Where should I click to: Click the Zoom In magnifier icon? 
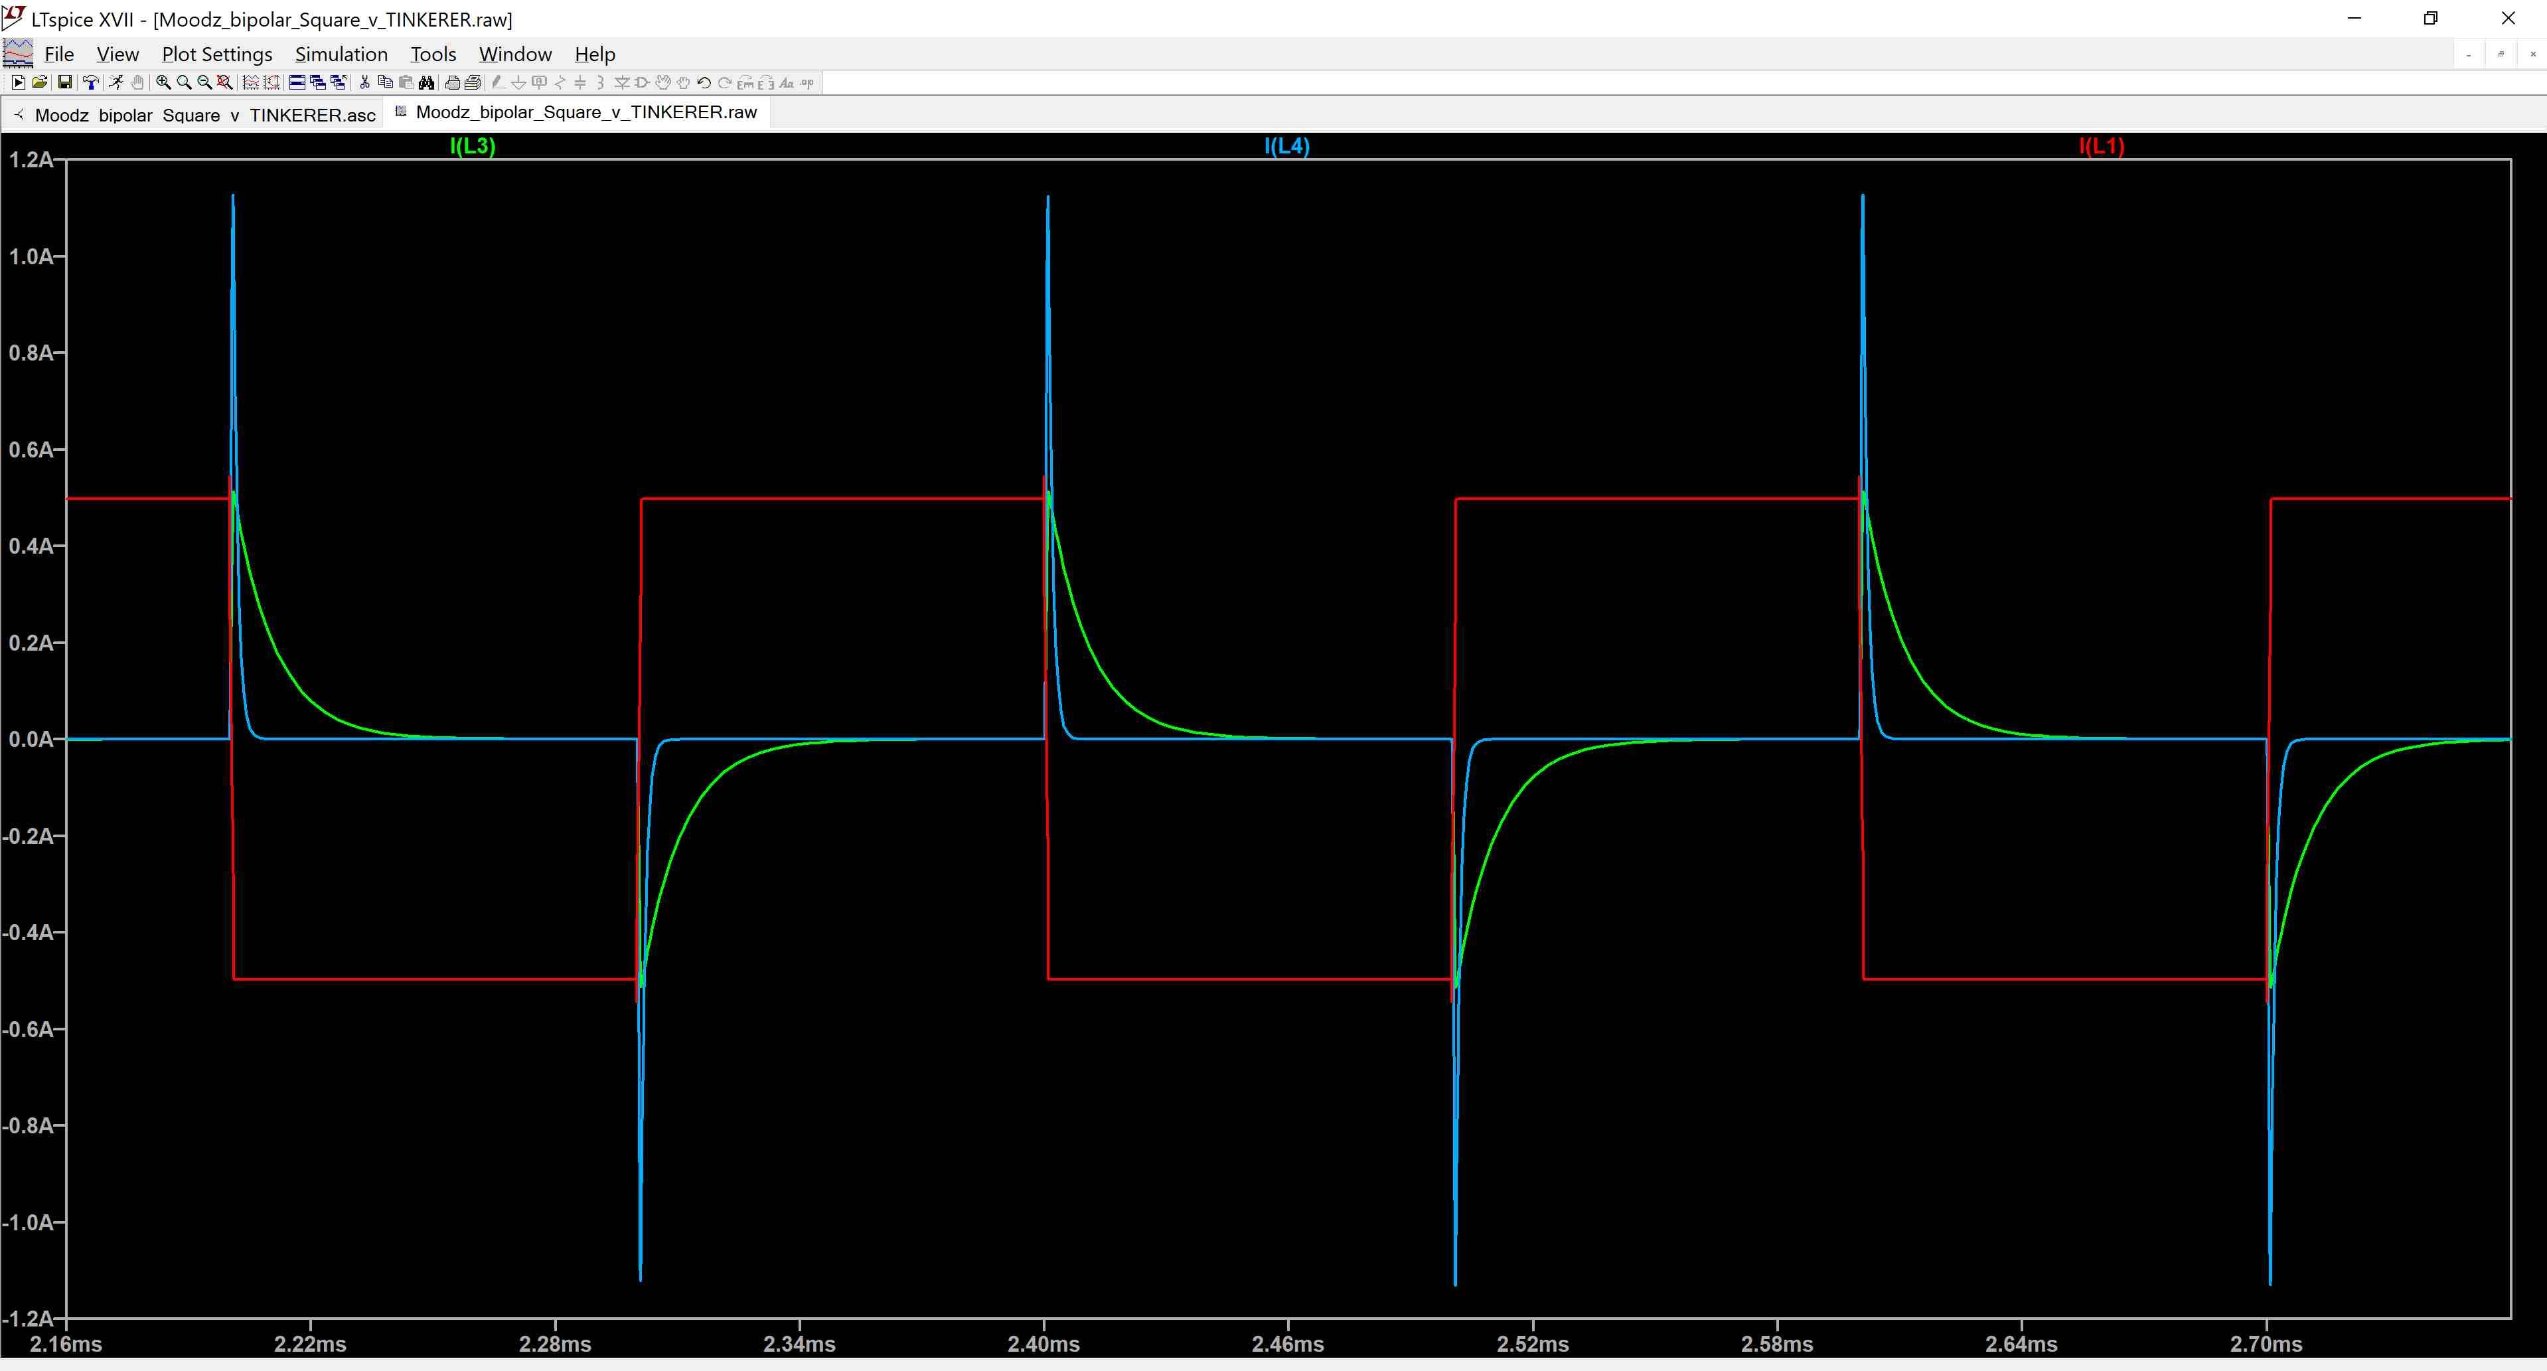pyautogui.click(x=163, y=82)
